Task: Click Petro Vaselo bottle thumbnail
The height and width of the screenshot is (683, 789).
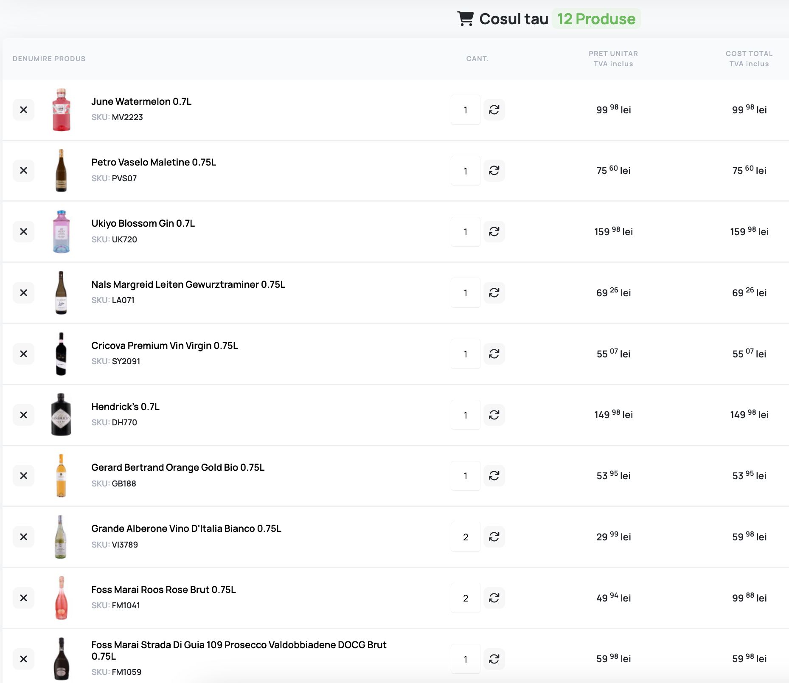Action: (x=61, y=171)
